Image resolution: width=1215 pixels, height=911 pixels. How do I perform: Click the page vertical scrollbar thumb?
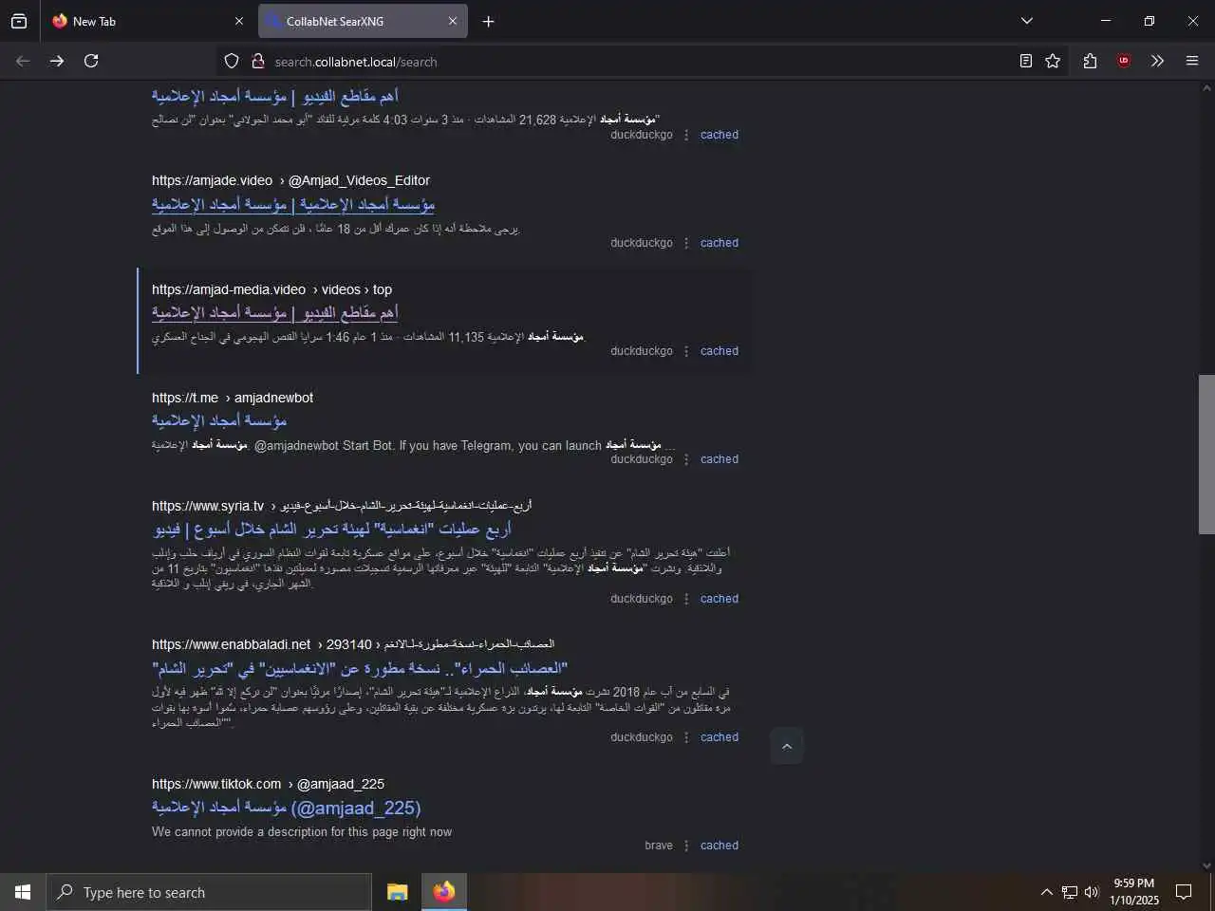pos(1206,454)
